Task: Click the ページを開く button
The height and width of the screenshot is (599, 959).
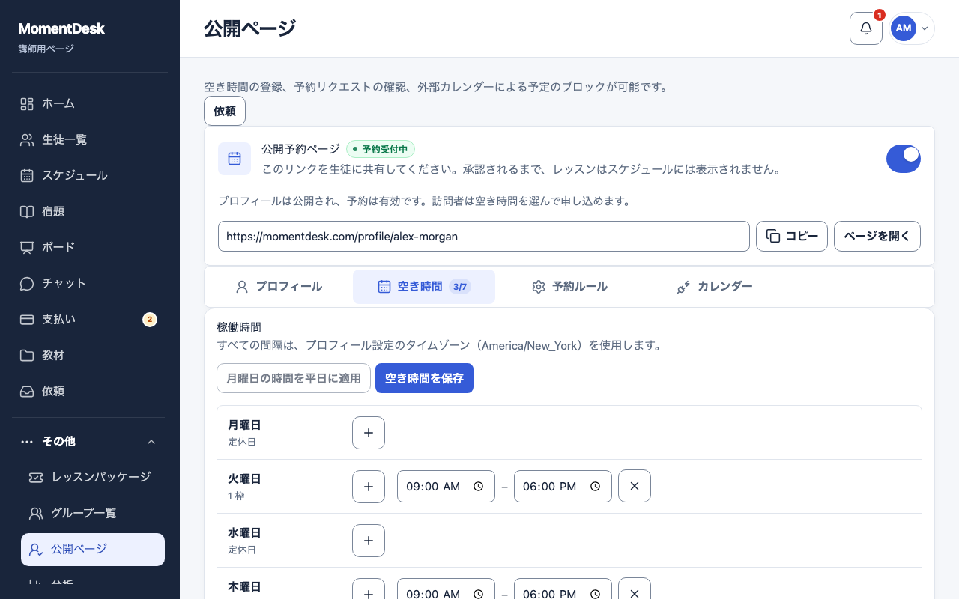Action: (x=877, y=236)
